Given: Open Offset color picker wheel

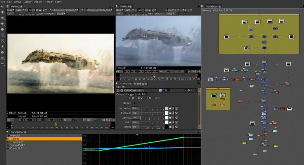Looking at the screenshot, I should click(170, 127).
